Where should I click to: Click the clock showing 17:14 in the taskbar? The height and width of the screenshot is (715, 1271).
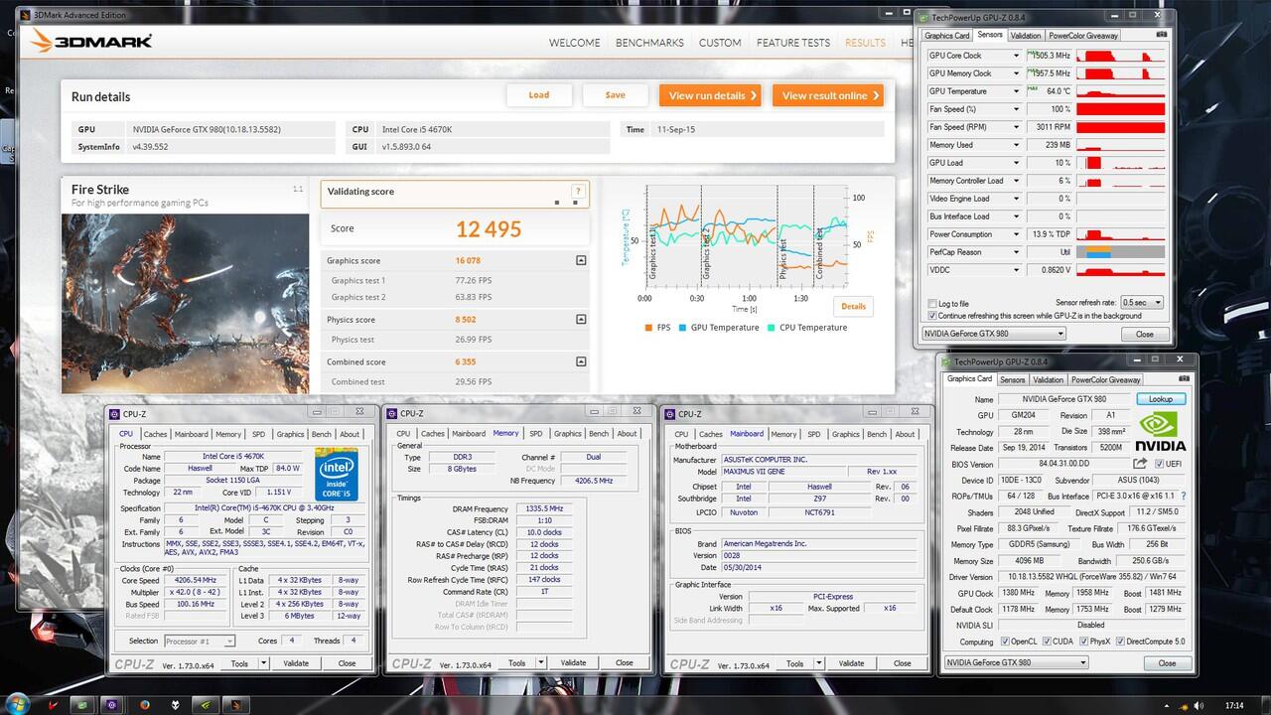point(1234,705)
